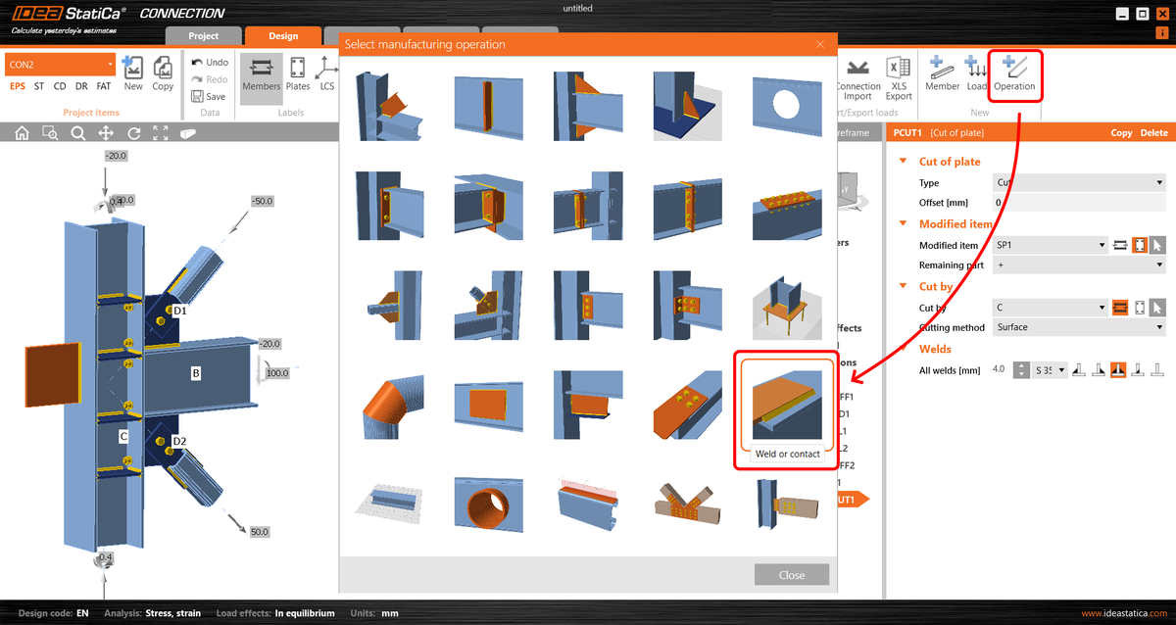Collapse the Cut of plate section

pos(905,161)
